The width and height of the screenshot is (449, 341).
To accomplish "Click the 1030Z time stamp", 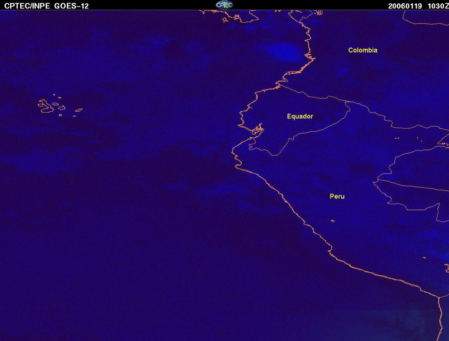I will pos(438,6).
